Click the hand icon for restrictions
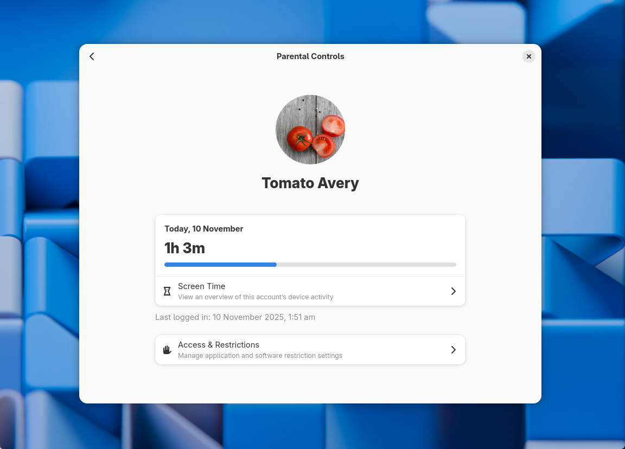This screenshot has height=449, width=625. tap(167, 350)
